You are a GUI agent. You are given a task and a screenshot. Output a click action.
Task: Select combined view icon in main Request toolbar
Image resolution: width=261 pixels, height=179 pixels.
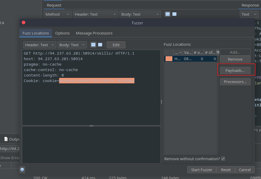click(x=174, y=14)
